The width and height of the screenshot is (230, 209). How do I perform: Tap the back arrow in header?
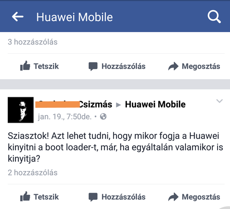(18, 17)
